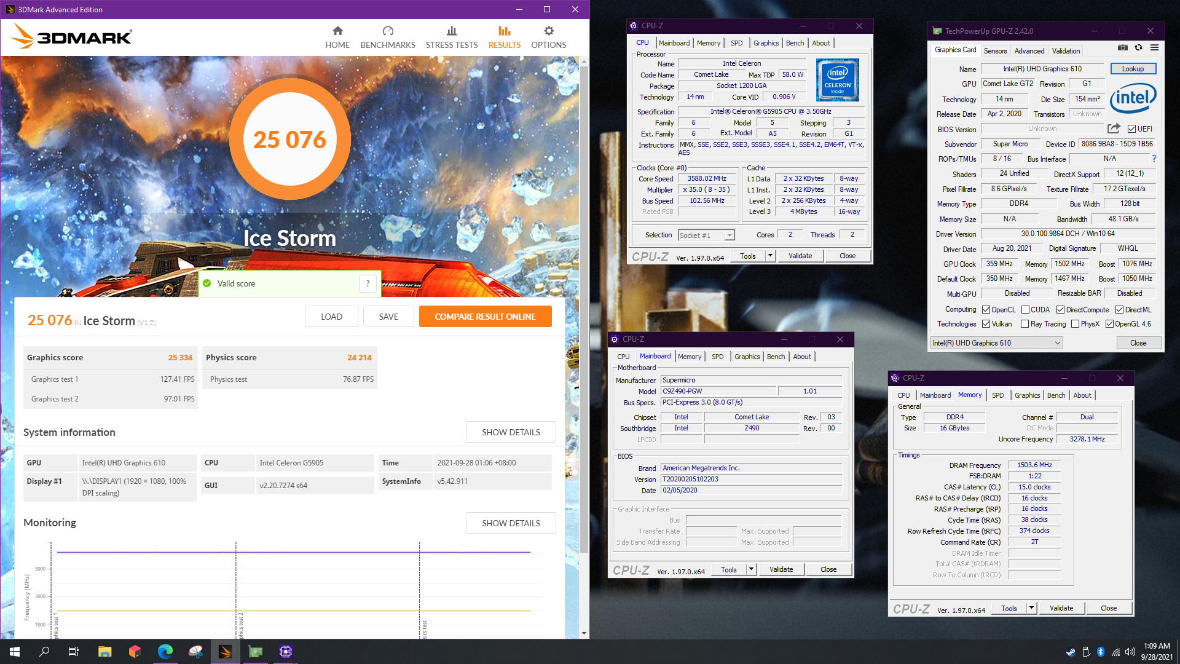Screen dimensions: 1180x664
Task: Open the BENCHMARKS section icon
Action: point(388,31)
